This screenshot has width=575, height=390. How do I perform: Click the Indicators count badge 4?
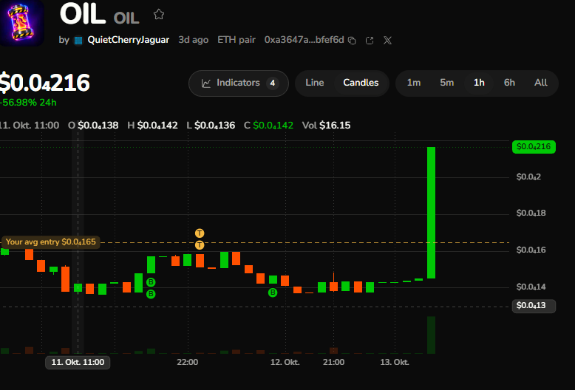click(x=273, y=83)
